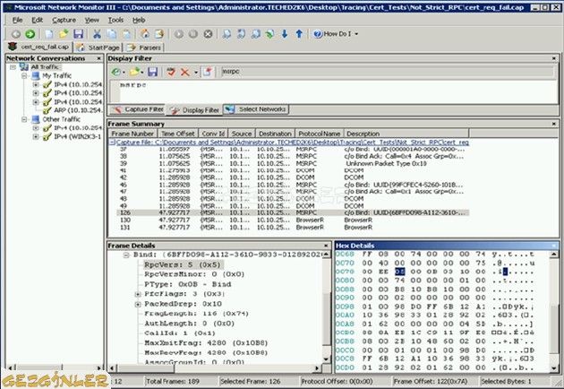Screen dimensions: 564x389
Task: Click the green Forward navigation arrow icon
Action: tap(30, 34)
